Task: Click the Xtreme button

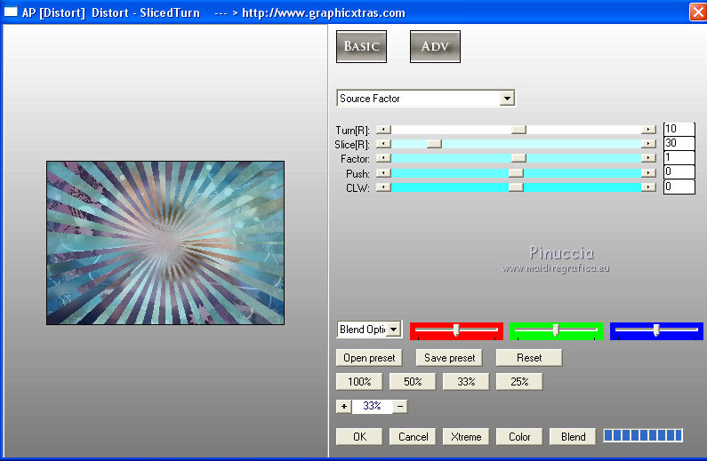Action: [466, 437]
